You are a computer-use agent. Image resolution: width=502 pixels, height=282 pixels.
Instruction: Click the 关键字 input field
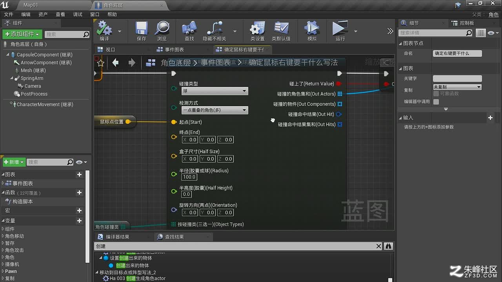[457, 79]
